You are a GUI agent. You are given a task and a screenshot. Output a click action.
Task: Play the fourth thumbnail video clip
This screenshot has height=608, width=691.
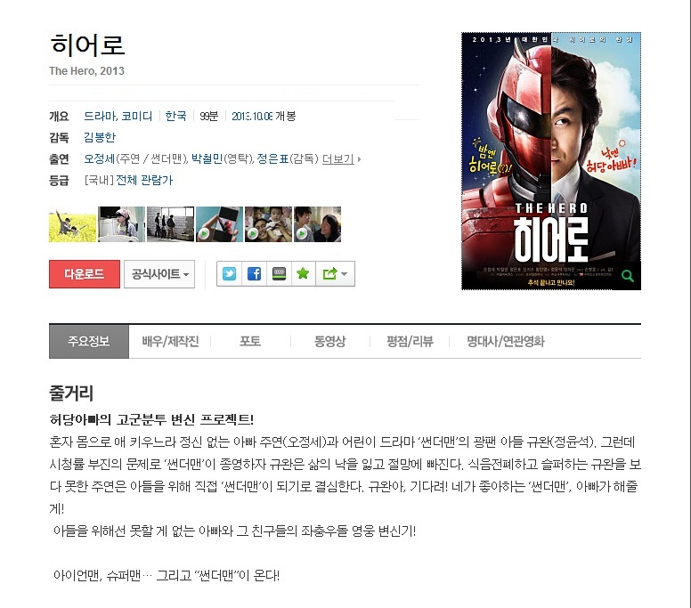click(219, 224)
